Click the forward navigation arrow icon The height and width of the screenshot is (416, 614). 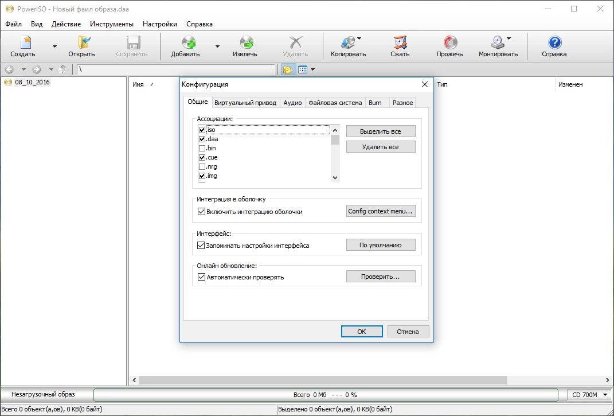37,69
